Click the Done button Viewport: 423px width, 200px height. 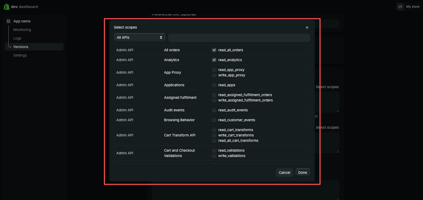click(303, 172)
